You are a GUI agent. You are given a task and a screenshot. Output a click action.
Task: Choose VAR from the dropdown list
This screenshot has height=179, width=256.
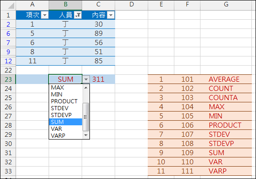(66, 129)
